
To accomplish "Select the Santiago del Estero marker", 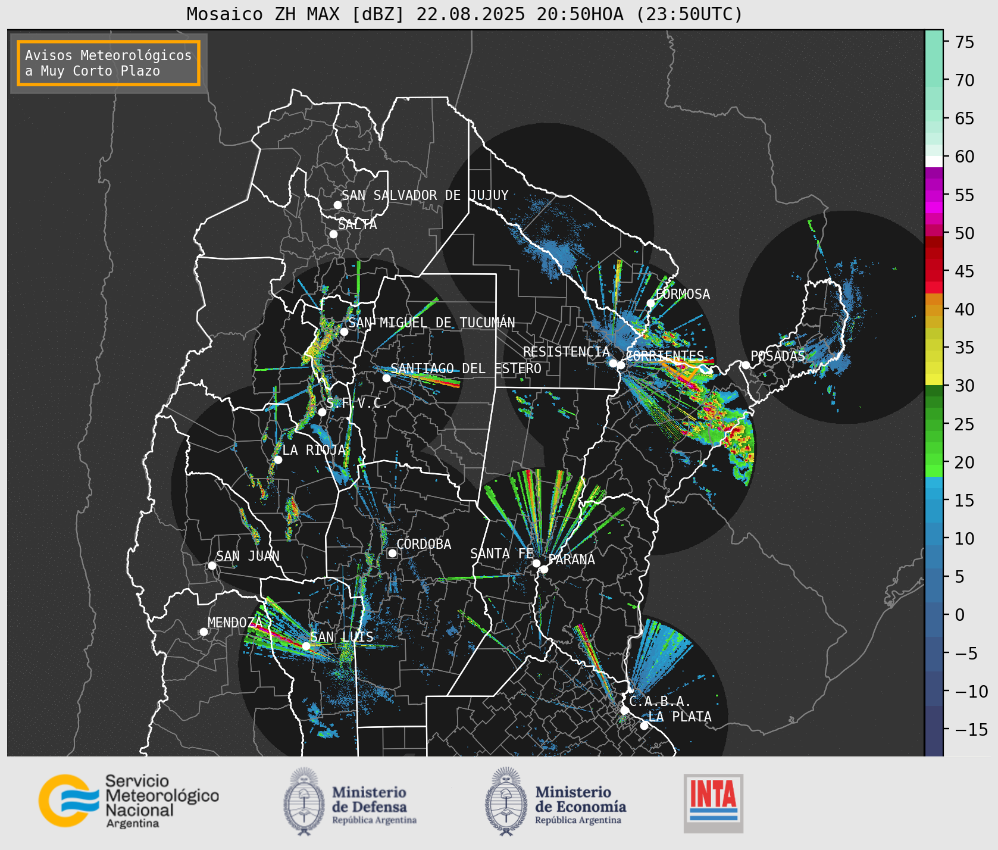I will 386,378.
